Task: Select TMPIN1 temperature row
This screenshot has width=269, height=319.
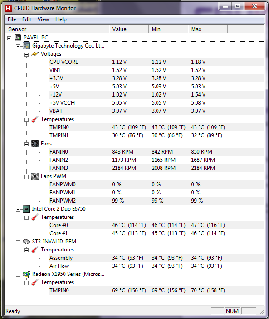Action: pos(156,135)
